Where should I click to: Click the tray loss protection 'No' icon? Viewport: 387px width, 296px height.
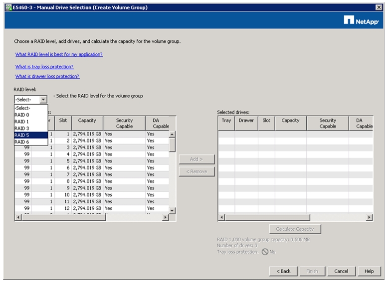(x=265, y=252)
